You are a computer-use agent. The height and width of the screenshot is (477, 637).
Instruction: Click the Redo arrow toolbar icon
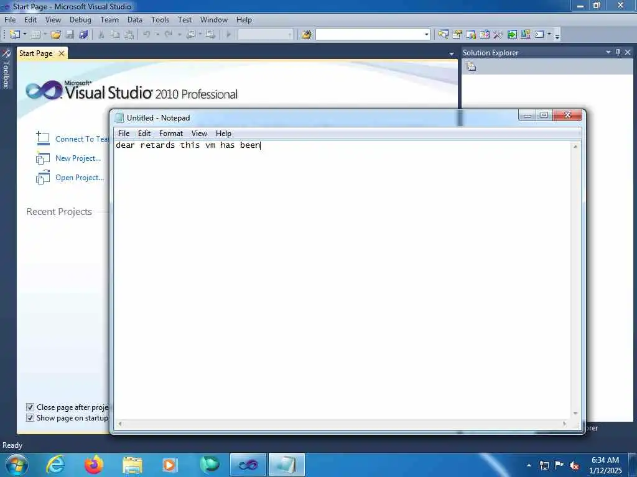(168, 35)
